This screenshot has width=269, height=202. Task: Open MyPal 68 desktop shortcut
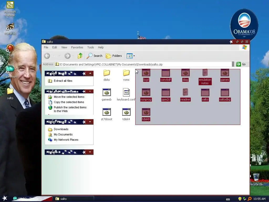click(10, 29)
